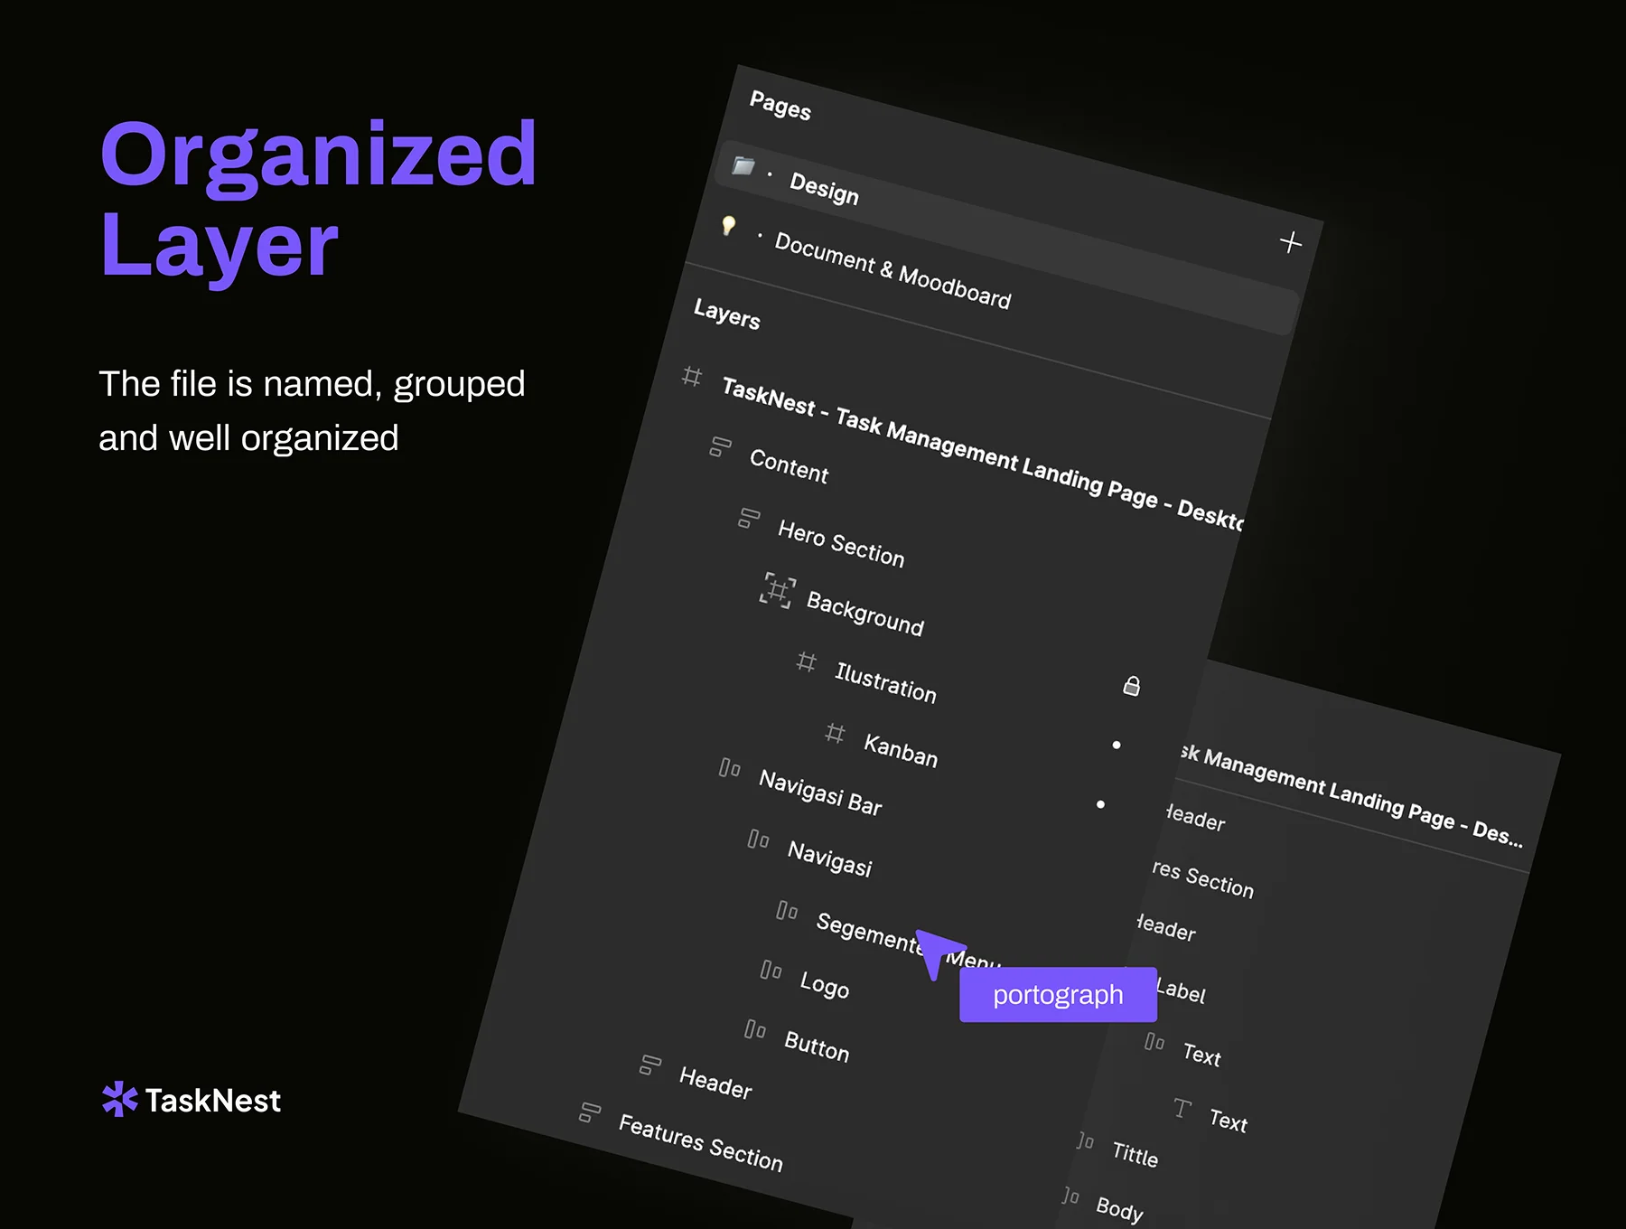Screen dimensions: 1626x1229
Task: Select the Features Section layer
Action: (x=700, y=1142)
